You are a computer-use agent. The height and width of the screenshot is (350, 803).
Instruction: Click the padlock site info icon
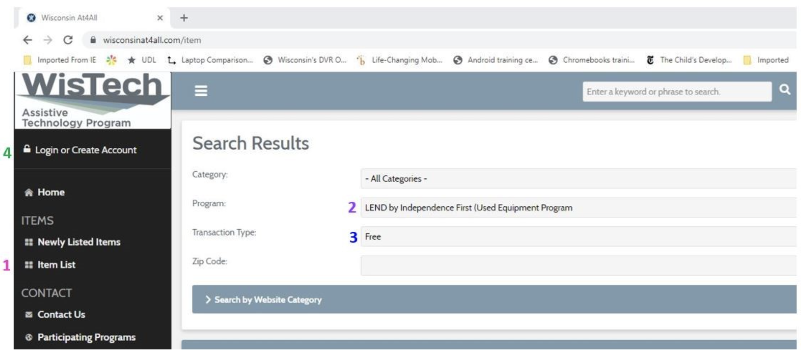pos(93,40)
